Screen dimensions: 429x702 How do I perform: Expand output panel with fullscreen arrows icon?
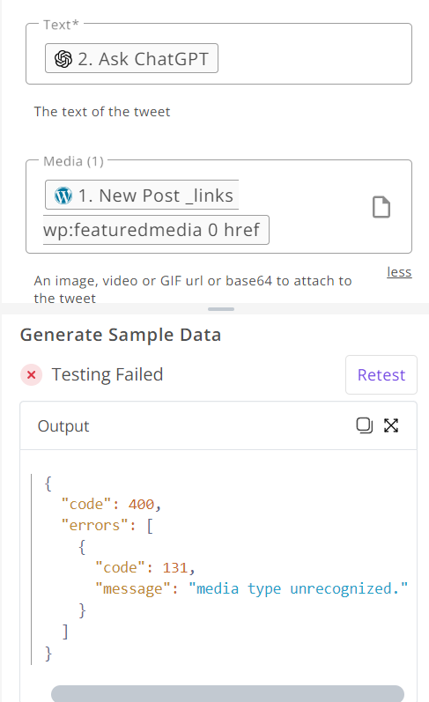[391, 425]
